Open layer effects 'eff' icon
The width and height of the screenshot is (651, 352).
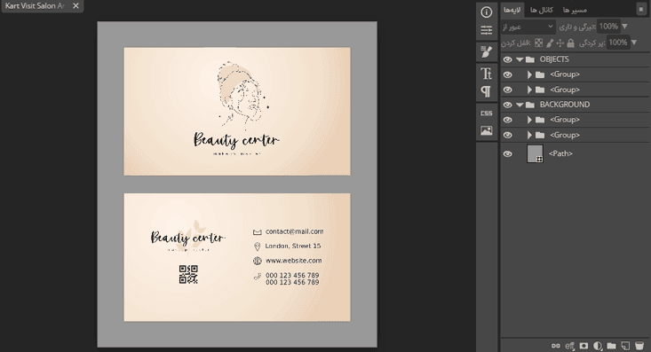coord(569,346)
